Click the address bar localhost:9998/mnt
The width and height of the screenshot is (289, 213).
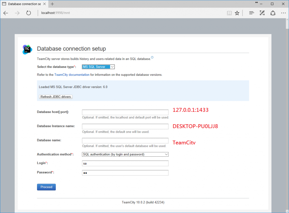(56, 13)
